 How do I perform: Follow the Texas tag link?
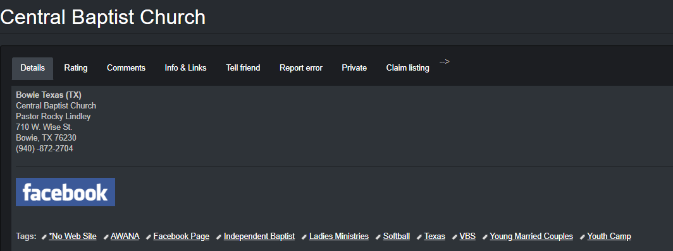[x=435, y=236]
